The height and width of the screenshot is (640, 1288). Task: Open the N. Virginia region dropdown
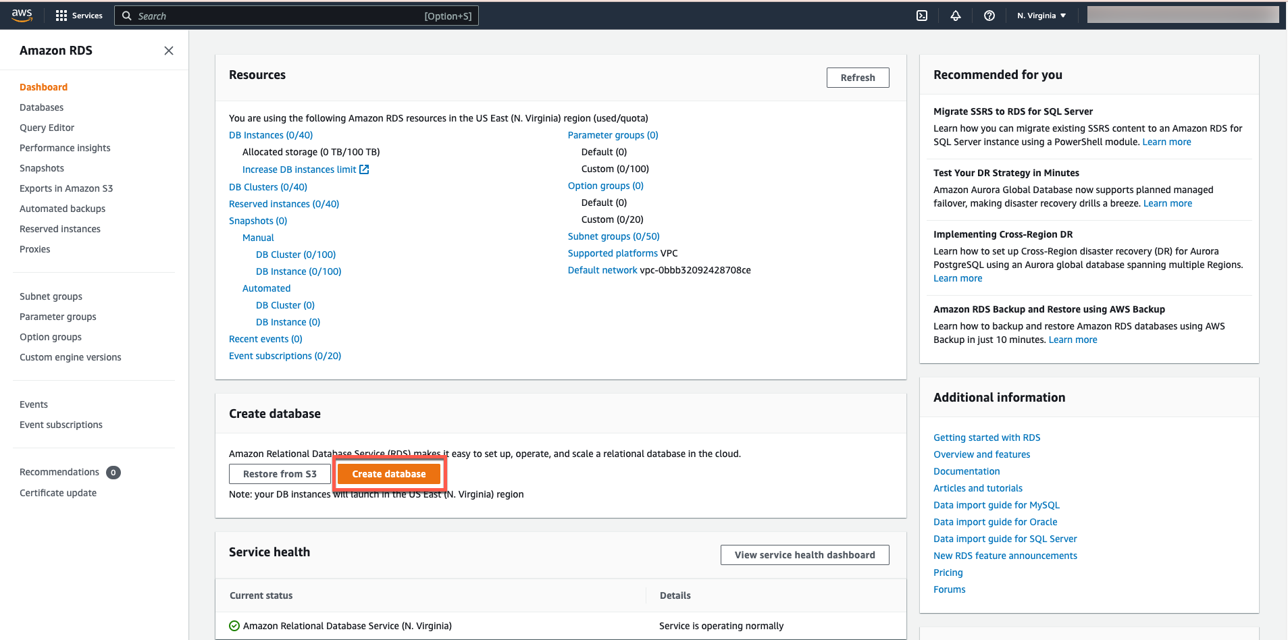[1041, 16]
